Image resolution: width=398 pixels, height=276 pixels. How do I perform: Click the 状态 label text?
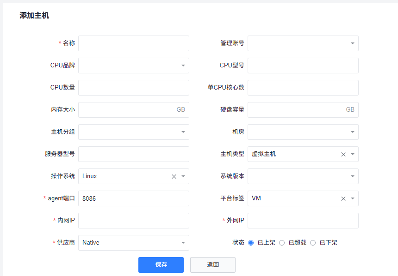click(x=238, y=243)
